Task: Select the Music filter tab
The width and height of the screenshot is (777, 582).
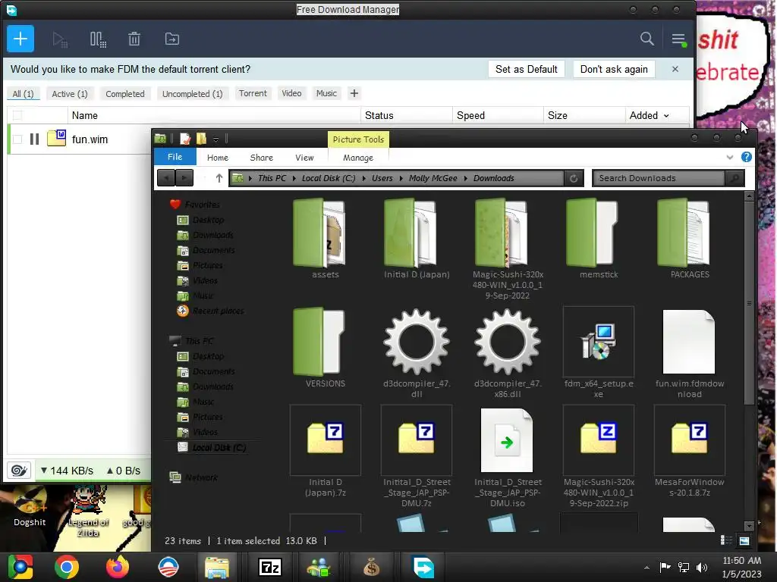Action: [x=326, y=93]
